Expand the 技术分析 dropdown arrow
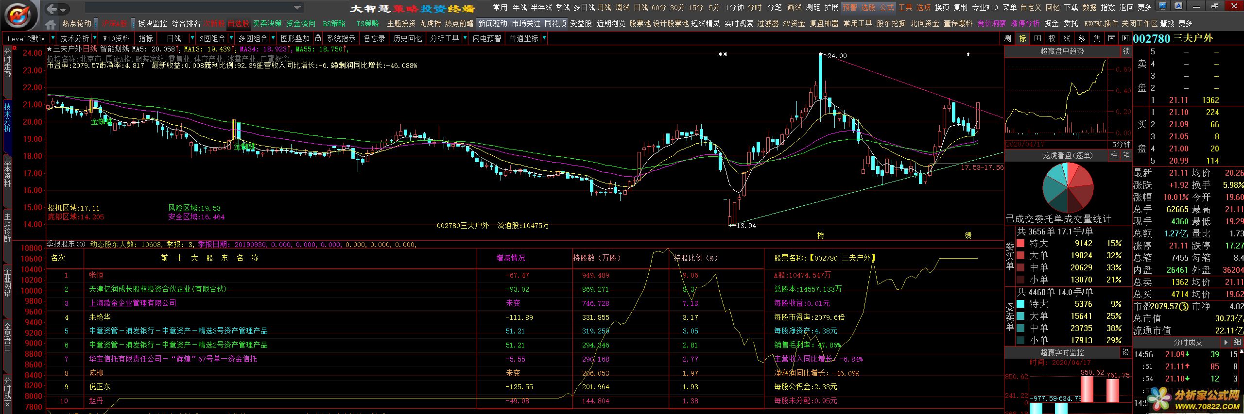This screenshot has width=1244, height=414. pos(94,38)
